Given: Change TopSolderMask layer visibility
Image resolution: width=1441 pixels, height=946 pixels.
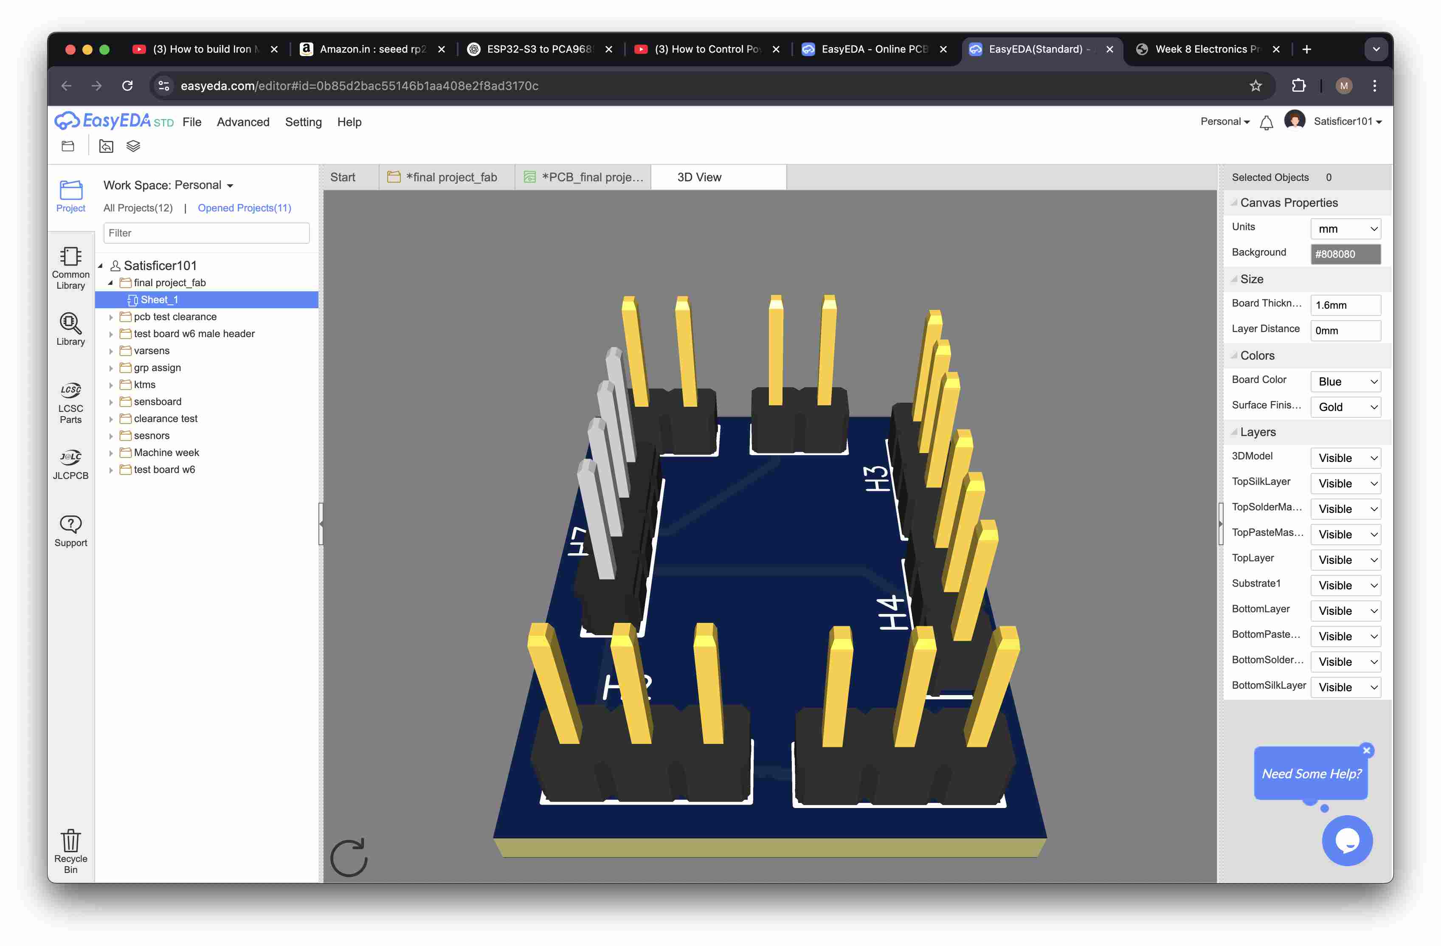Looking at the screenshot, I should click(x=1346, y=509).
